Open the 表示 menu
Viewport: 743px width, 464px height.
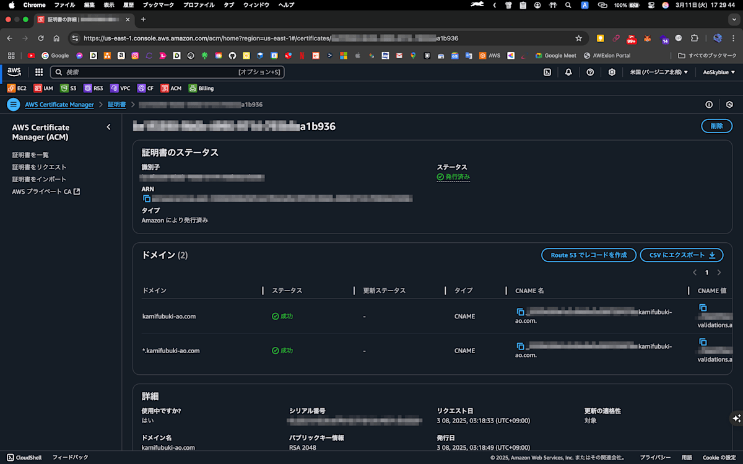tap(109, 5)
